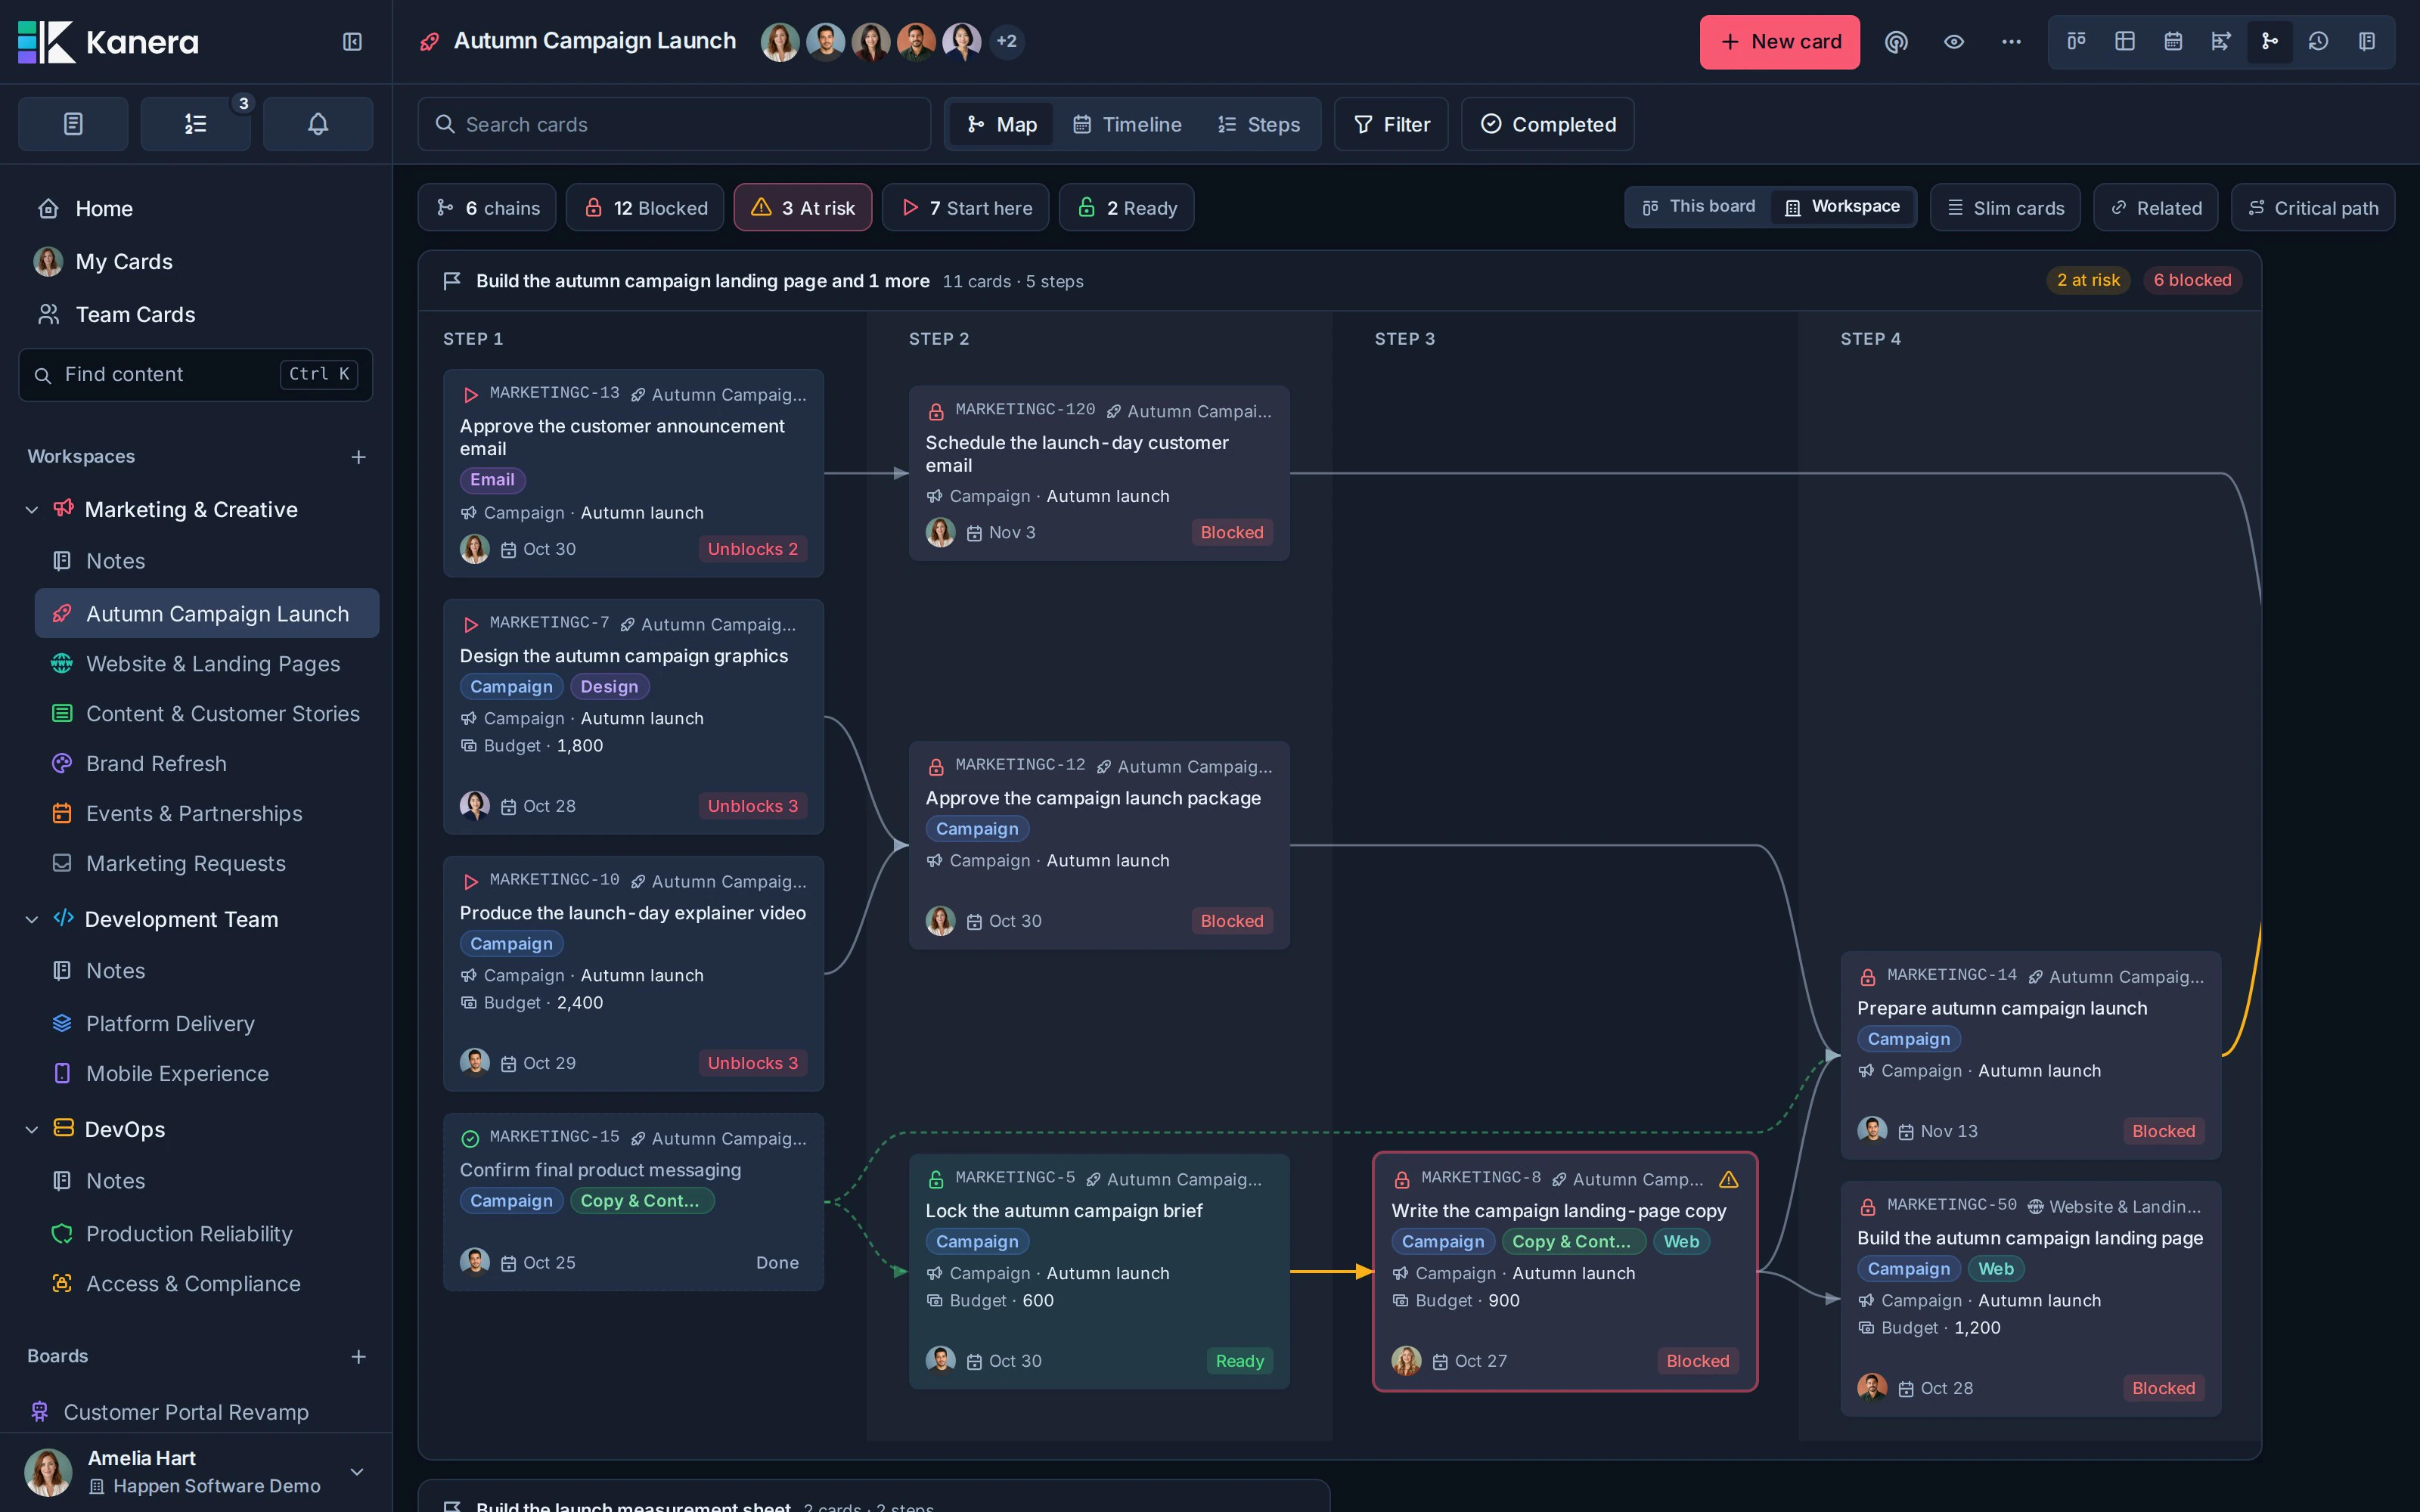Image resolution: width=2420 pixels, height=1512 pixels.
Task: Collapse the sidebar panel icon
Action: point(352,42)
